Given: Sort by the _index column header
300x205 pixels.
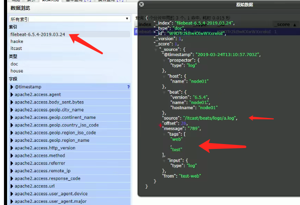Looking at the screenshot, I should click(144, 24).
